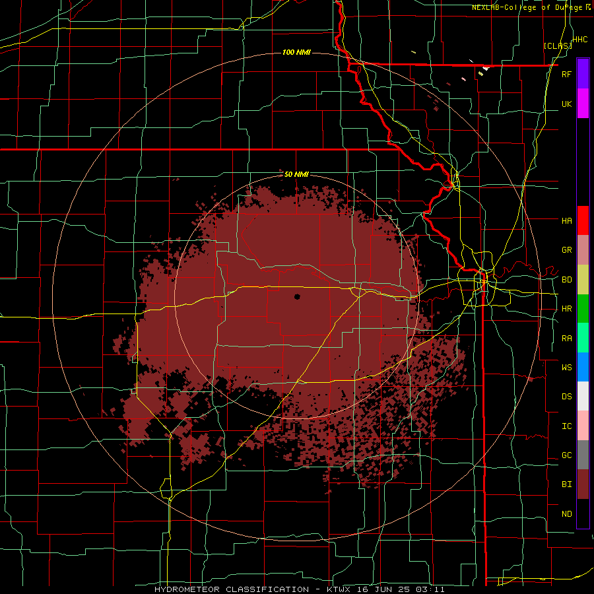Image resolution: width=594 pixels, height=594 pixels.
Task: Click the WS legend label
Action: coord(566,367)
